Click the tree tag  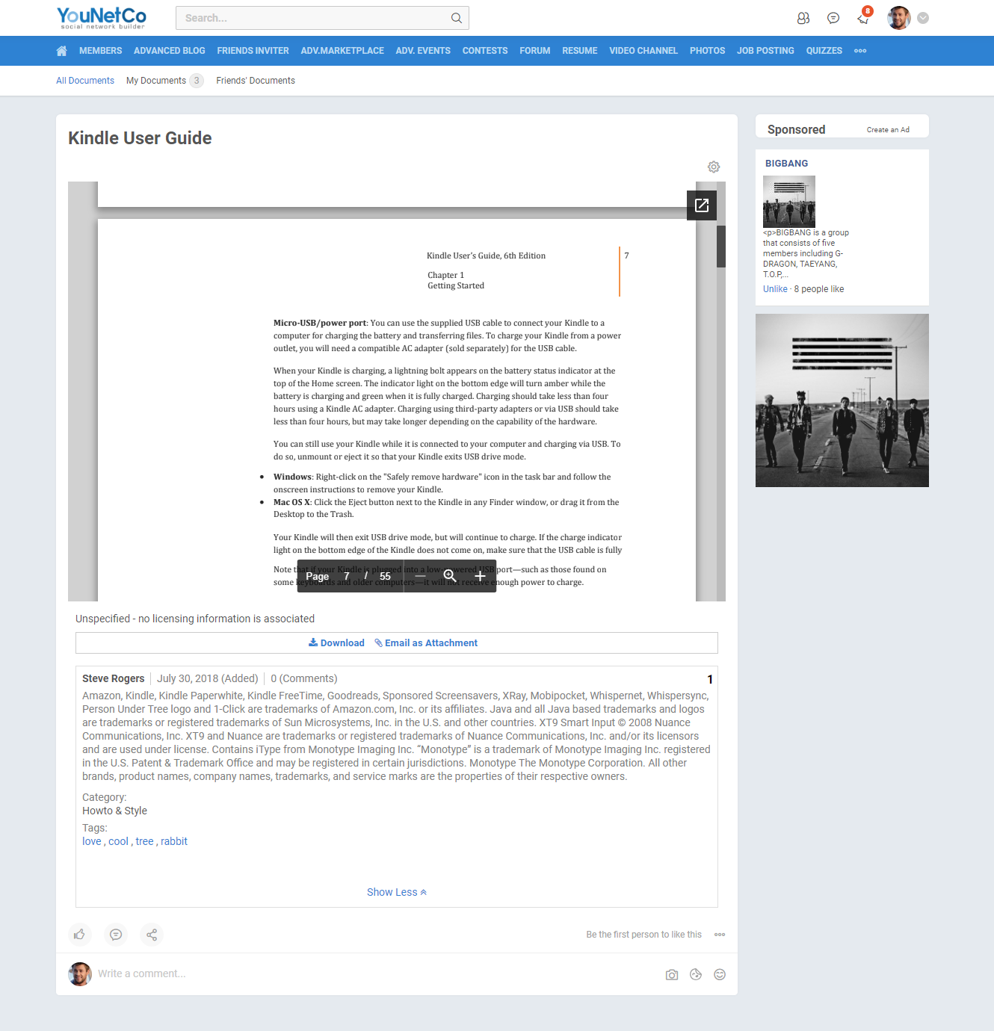pyautogui.click(x=144, y=841)
